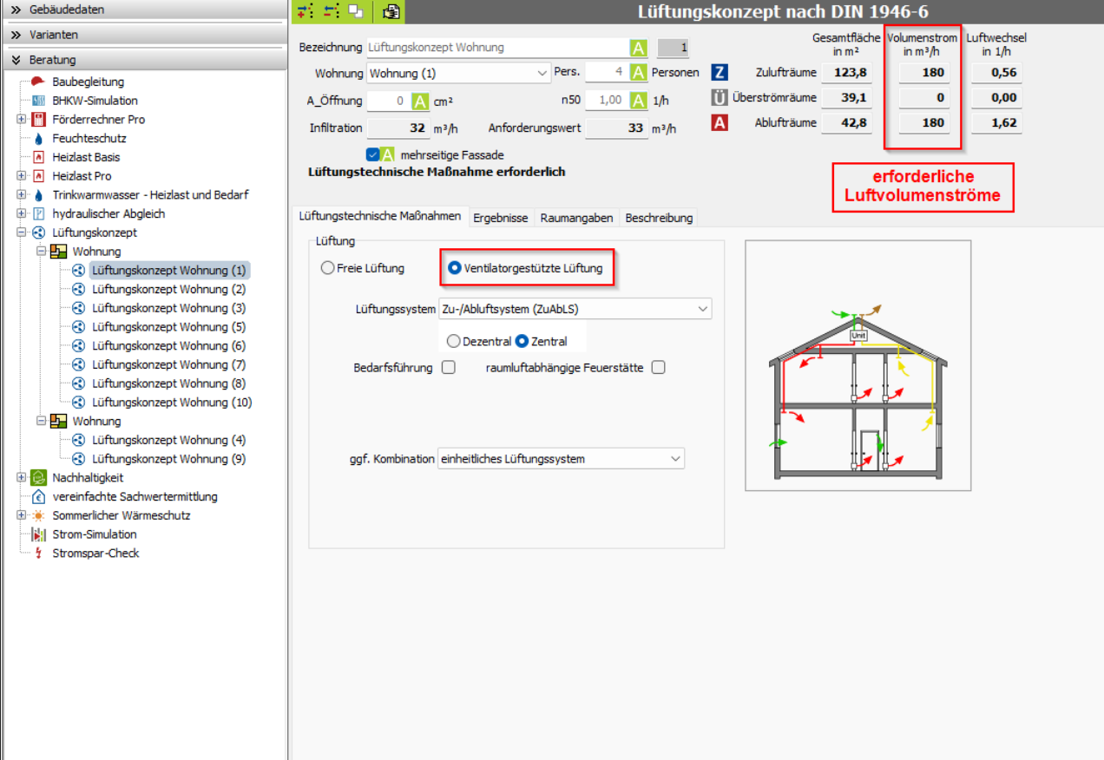1104x760 pixels.
Task: Click the A_Öffnung input field
Action: pos(387,101)
